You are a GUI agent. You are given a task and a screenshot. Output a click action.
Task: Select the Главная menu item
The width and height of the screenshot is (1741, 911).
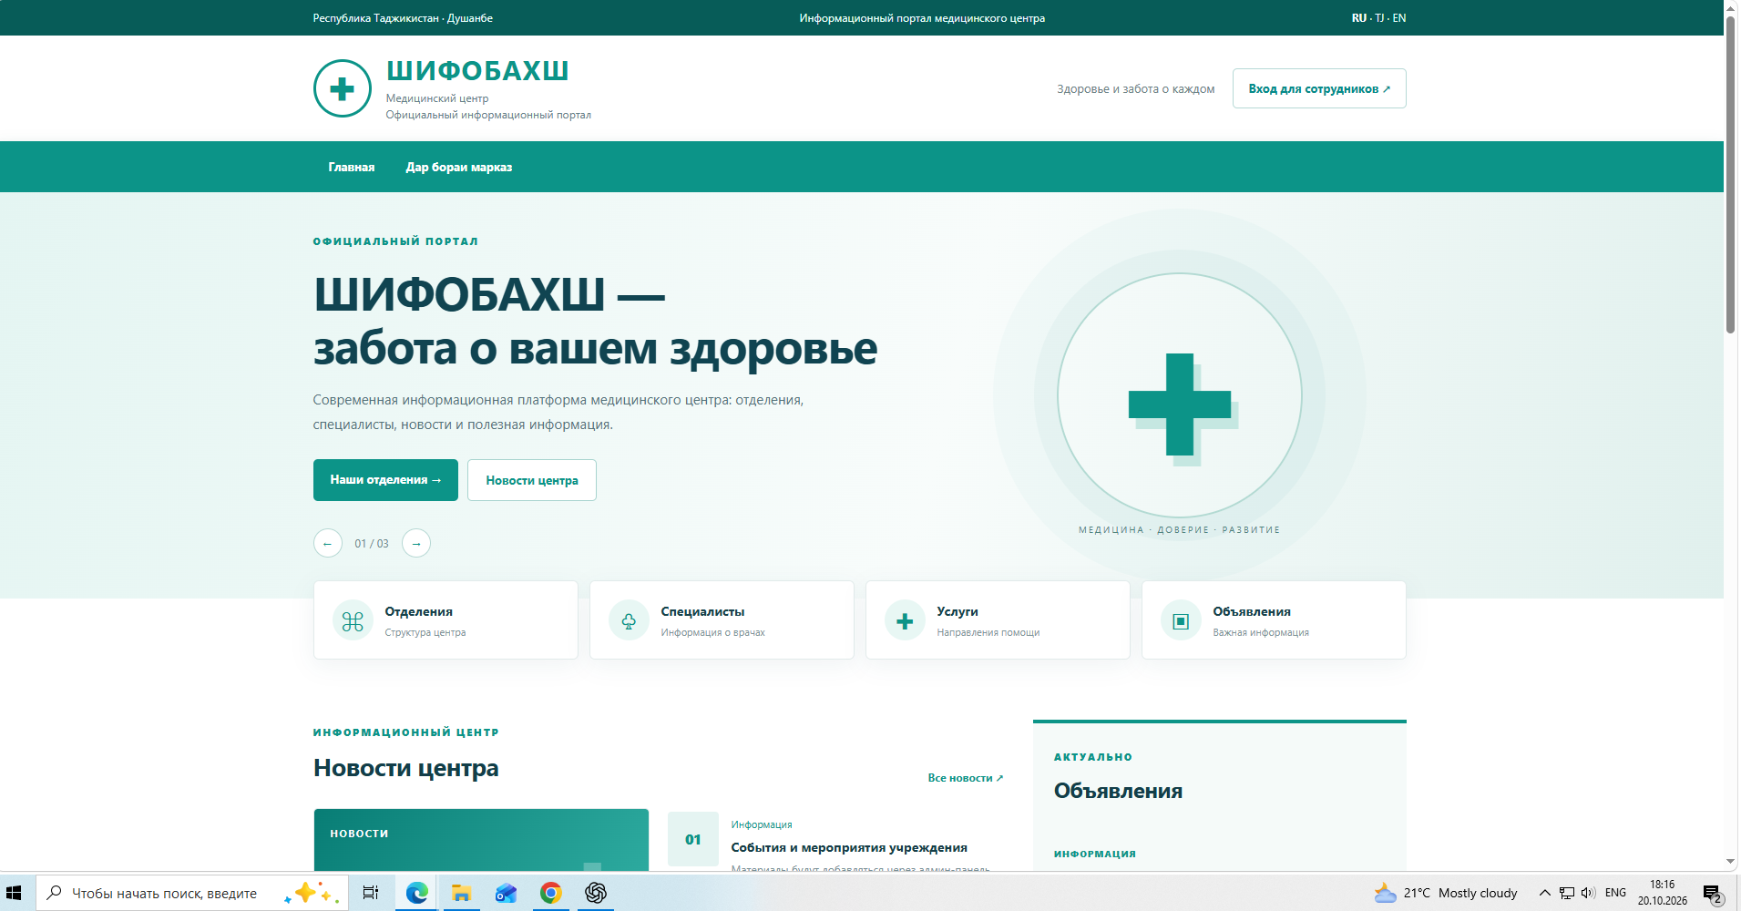click(x=352, y=167)
